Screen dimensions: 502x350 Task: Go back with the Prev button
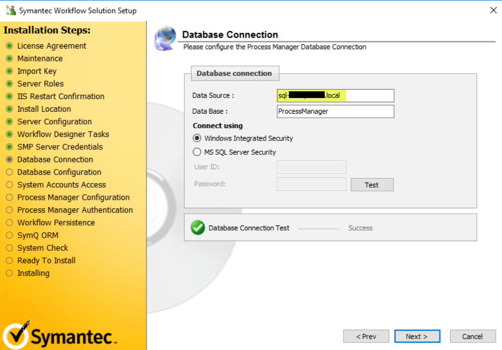click(366, 336)
